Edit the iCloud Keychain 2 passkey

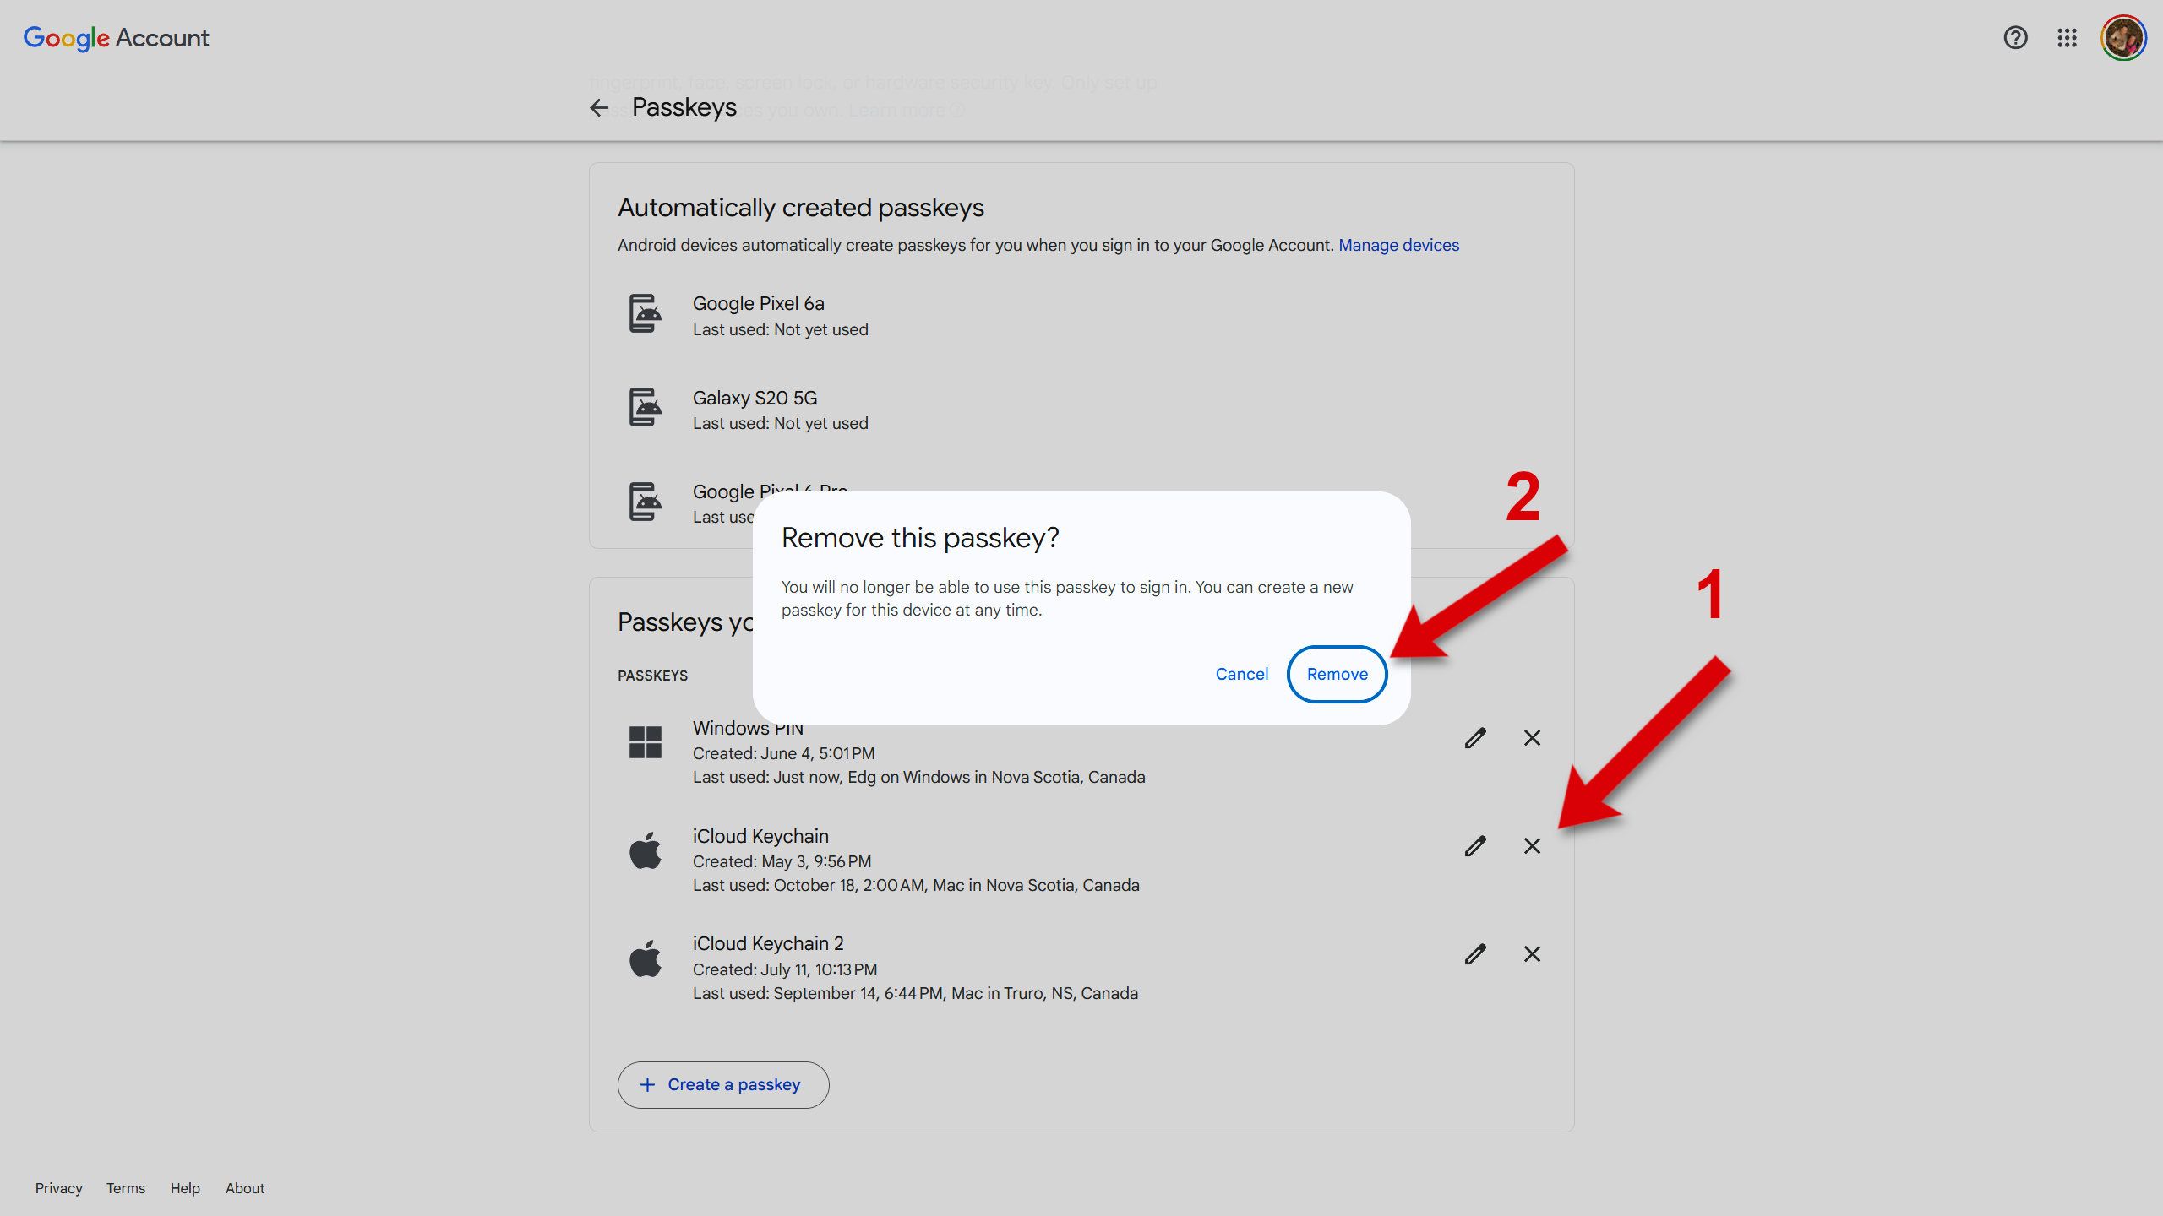(1474, 953)
